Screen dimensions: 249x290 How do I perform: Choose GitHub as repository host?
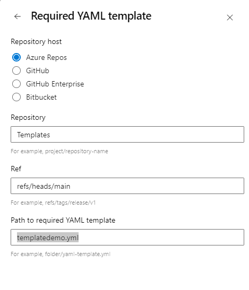(16, 71)
